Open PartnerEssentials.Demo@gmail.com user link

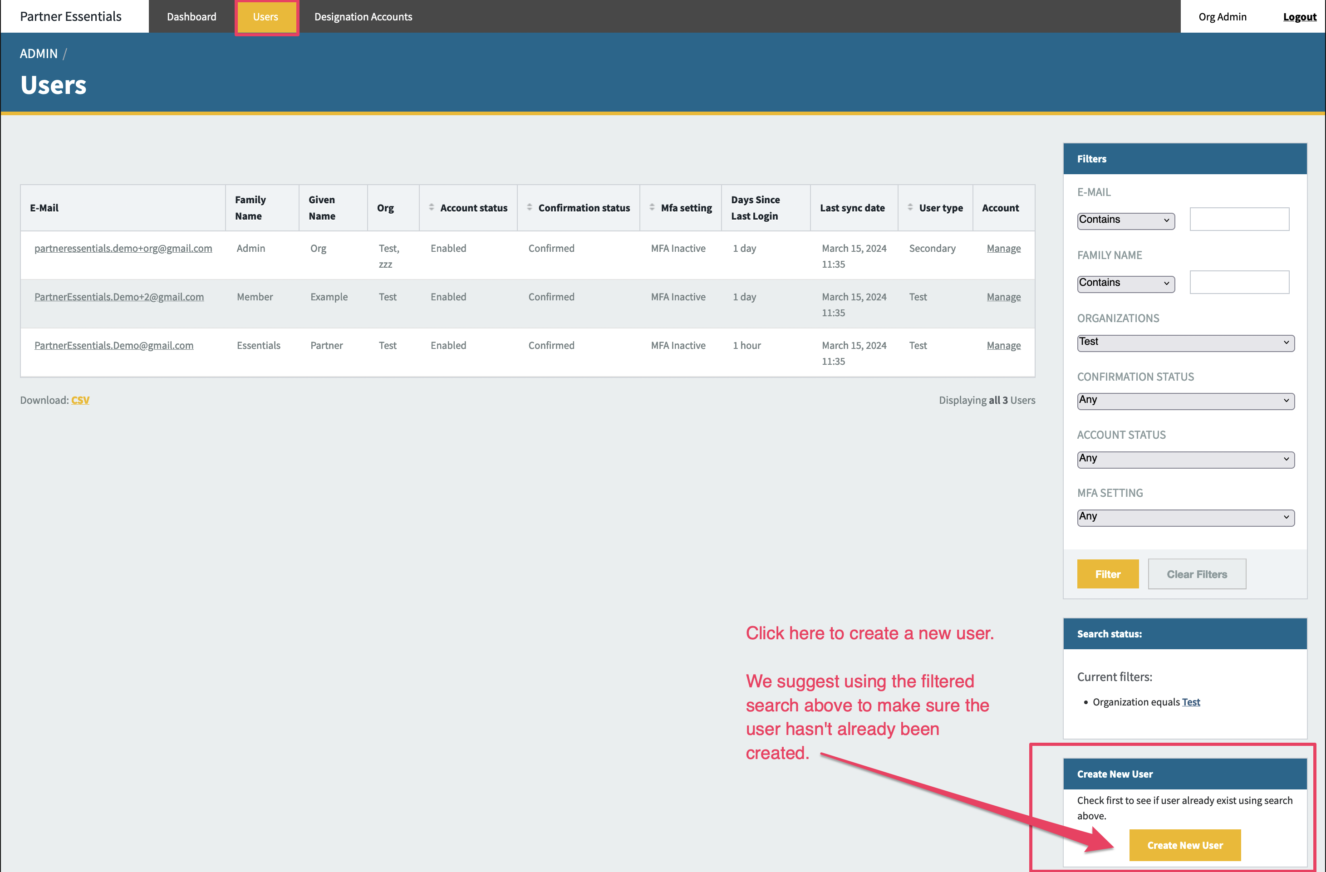(x=114, y=345)
